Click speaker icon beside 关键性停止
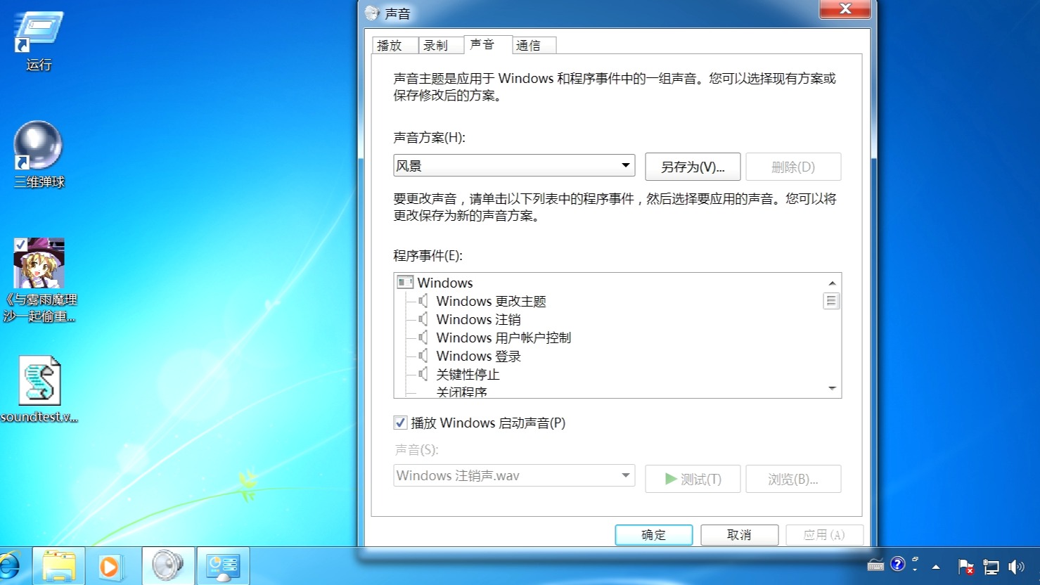 423,374
